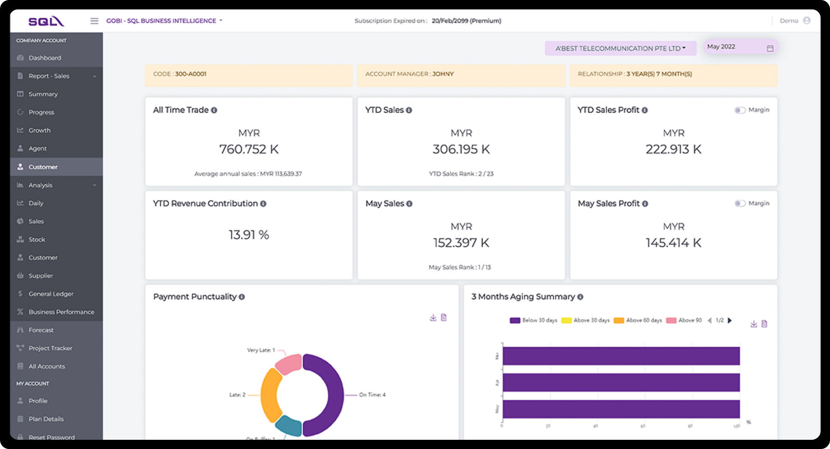Click info icon beside All Time Trade
The width and height of the screenshot is (830, 449).
214,111
